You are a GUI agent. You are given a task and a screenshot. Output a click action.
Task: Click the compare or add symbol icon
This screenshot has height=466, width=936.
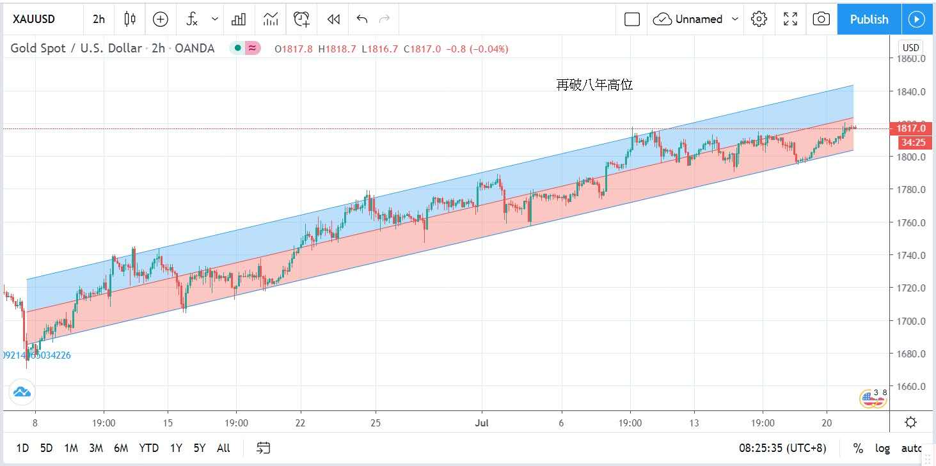(160, 19)
